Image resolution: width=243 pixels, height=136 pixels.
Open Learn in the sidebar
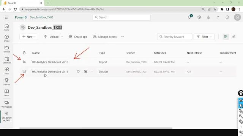coord(6,93)
